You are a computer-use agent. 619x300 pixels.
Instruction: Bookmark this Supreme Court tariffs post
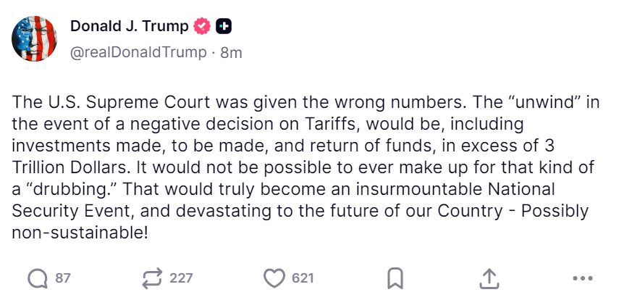point(395,278)
